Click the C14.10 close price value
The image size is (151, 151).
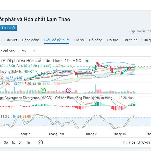pos(22,66)
